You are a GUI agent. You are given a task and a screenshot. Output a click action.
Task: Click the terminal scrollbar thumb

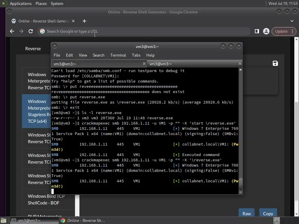pos(241,183)
